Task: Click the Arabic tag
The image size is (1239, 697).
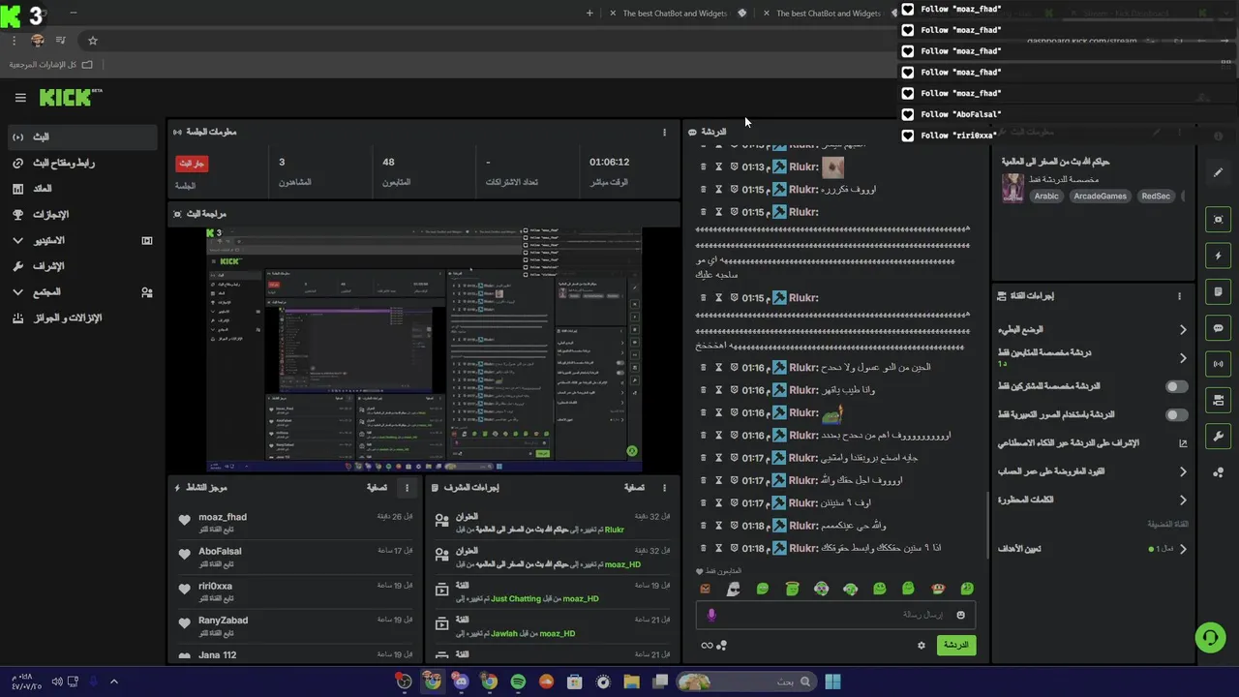Action: pyautogui.click(x=1046, y=197)
